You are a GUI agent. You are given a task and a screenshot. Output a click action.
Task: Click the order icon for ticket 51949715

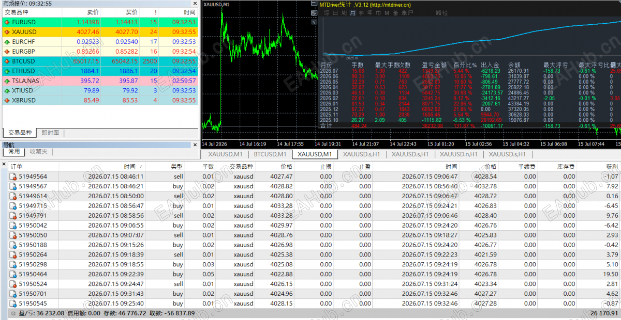[13, 206]
